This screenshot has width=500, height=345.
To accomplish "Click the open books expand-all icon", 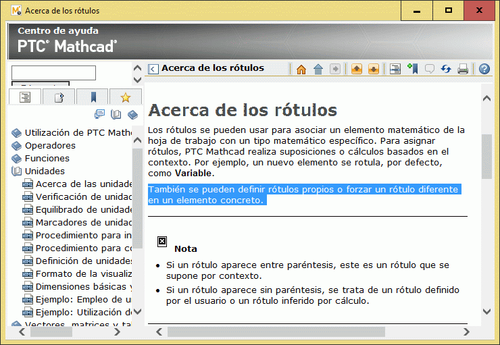I will [116, 114].
